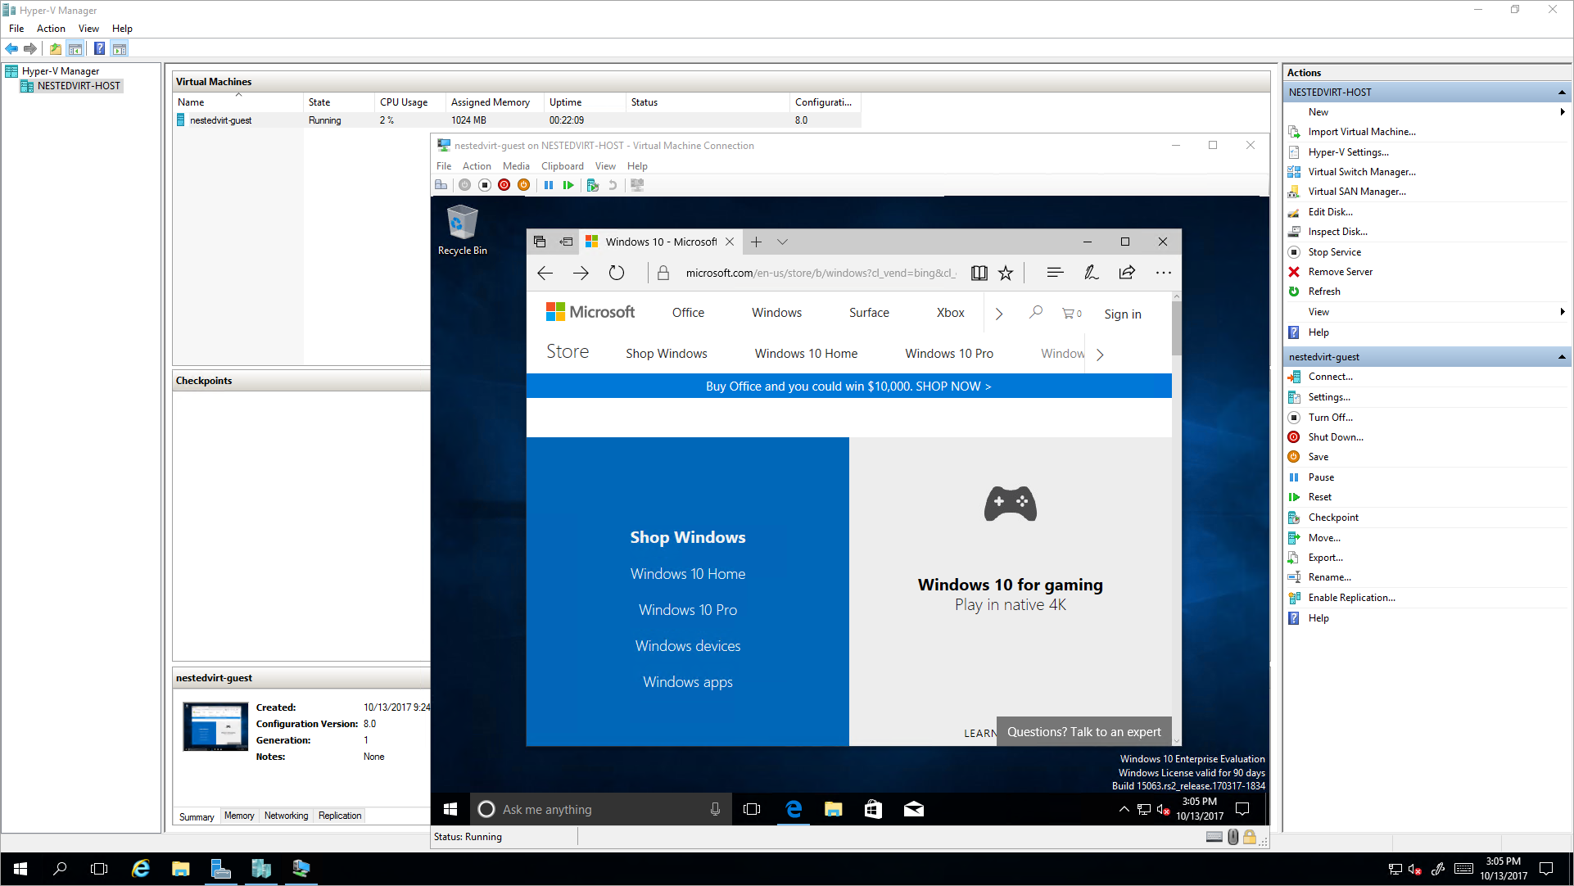
Task: Click the nestedvirt-guest preview thumbnail
Action: tap(215, 726)
